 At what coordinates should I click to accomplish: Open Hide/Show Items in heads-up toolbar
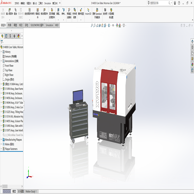click(x=113, y=26)
